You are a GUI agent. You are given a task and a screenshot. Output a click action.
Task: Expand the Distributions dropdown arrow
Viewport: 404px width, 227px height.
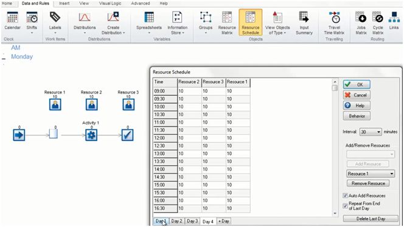pos(85,33)
